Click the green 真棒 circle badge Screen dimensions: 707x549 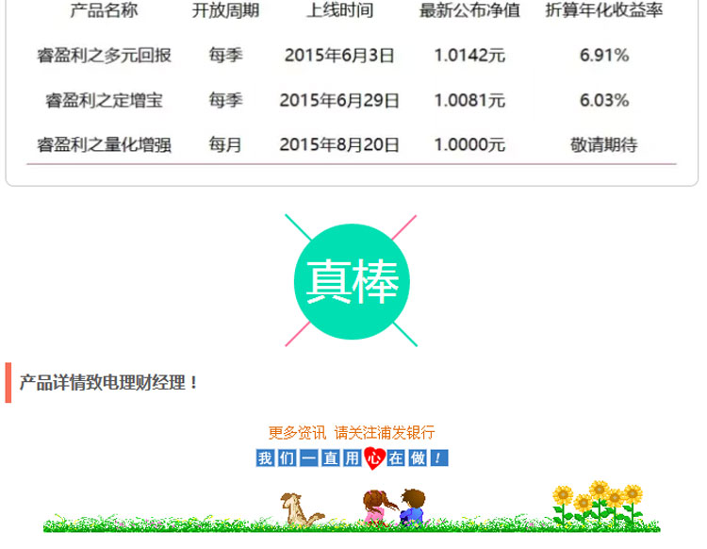coord(352,281)
